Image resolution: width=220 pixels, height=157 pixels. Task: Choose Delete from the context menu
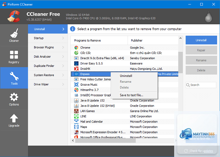134,88
